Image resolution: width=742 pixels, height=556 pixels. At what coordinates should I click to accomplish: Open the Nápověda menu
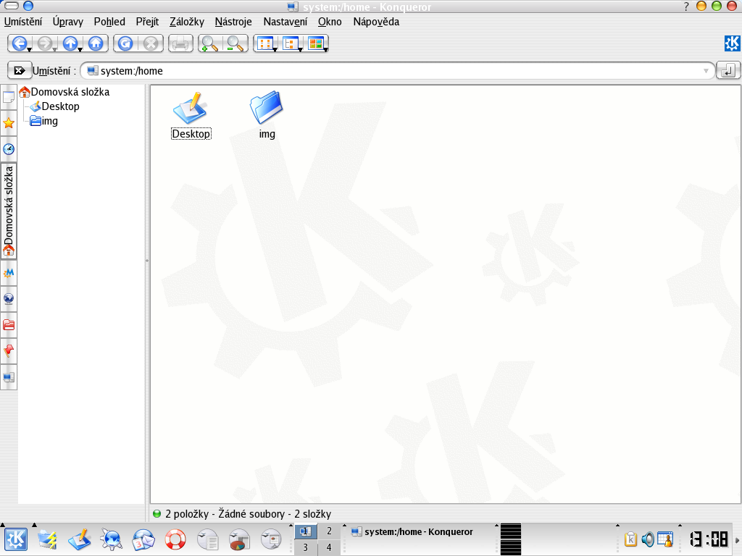[x=376, y=22]
